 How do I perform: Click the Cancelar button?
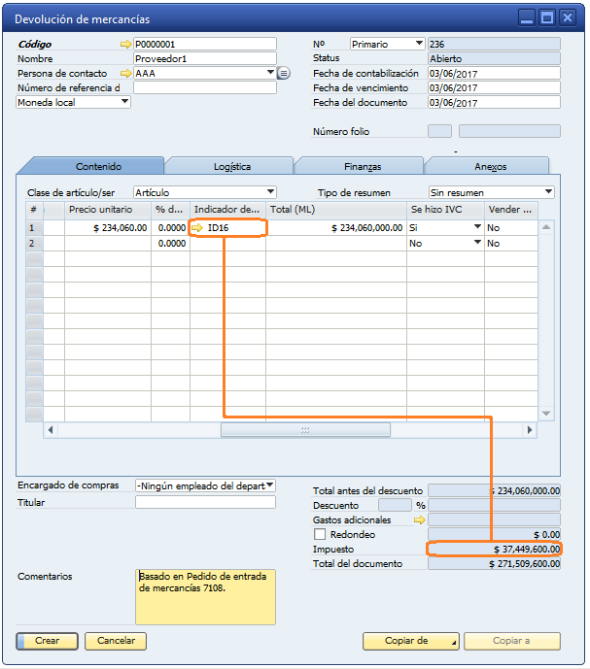tap(116, 641)
